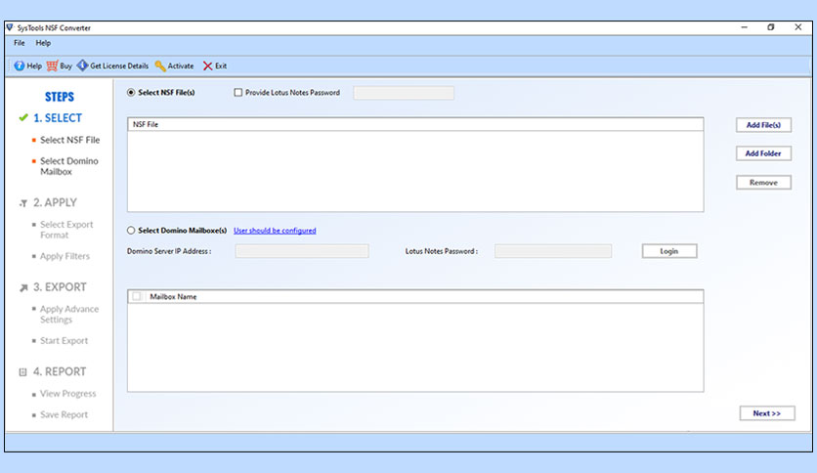Maximize the NSF Converter window
Screen dimensions: 817x473
point(771,27)
